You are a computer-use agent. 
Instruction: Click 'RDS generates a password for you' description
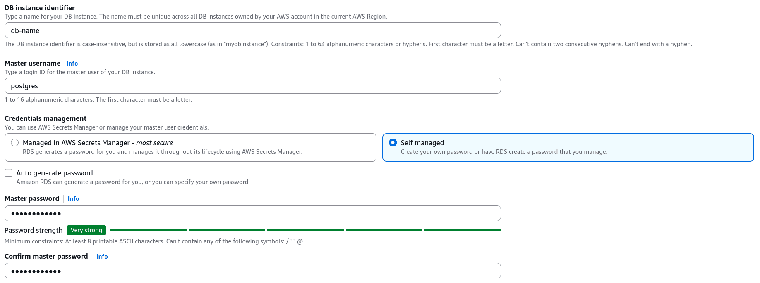[x=163, y=152]
